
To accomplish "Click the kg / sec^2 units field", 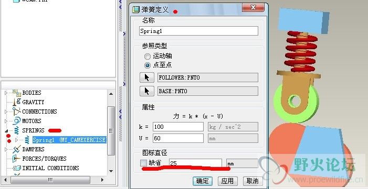I will click(233, 127).
